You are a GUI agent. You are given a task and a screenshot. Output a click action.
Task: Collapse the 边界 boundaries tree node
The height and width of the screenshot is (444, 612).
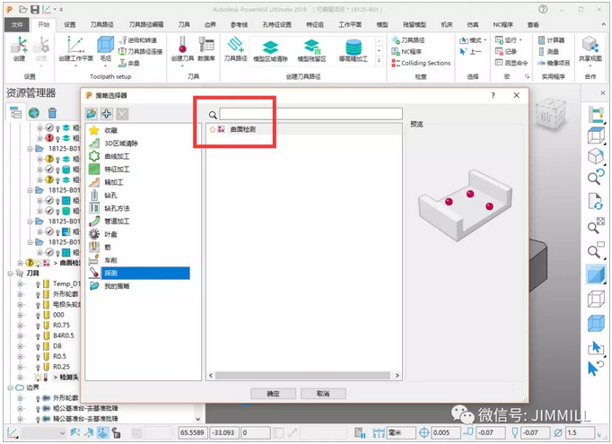(x=10, y=387)
